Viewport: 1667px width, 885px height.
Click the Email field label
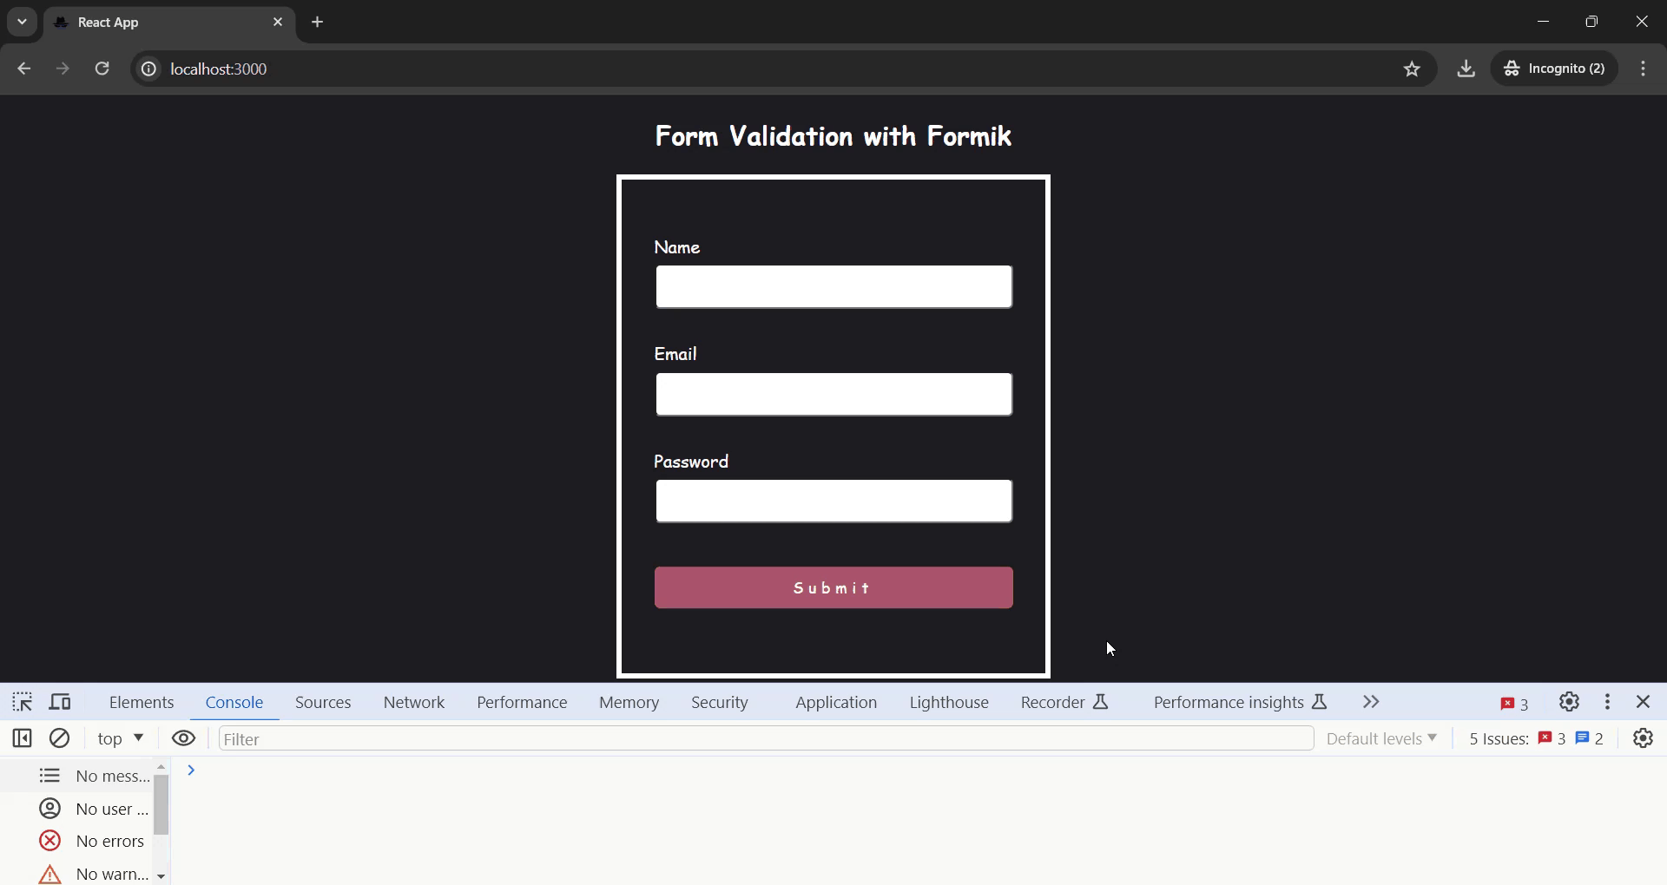(x=675, y=354)
